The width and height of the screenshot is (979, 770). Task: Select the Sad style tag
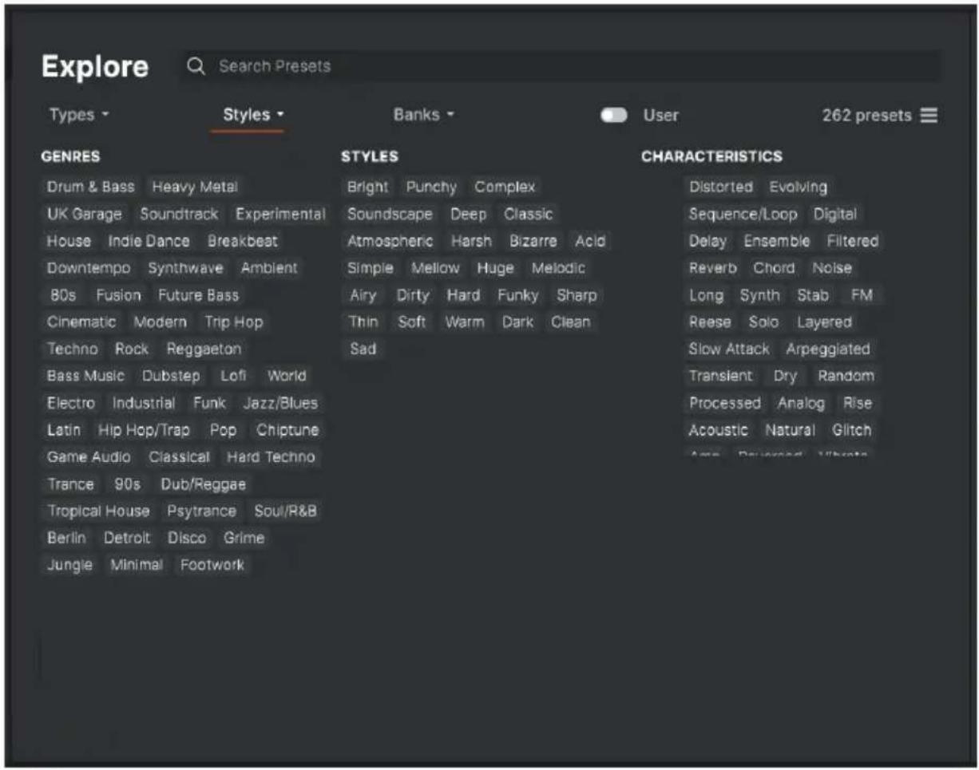click(x=363, y=349)
